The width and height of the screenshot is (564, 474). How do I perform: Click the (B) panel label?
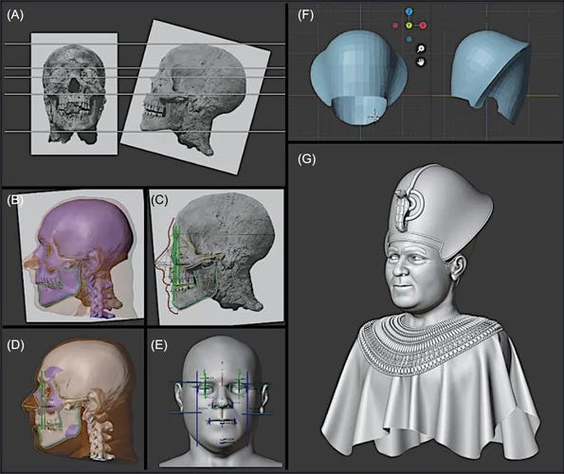pyautogui.click(x=15, y=200)
